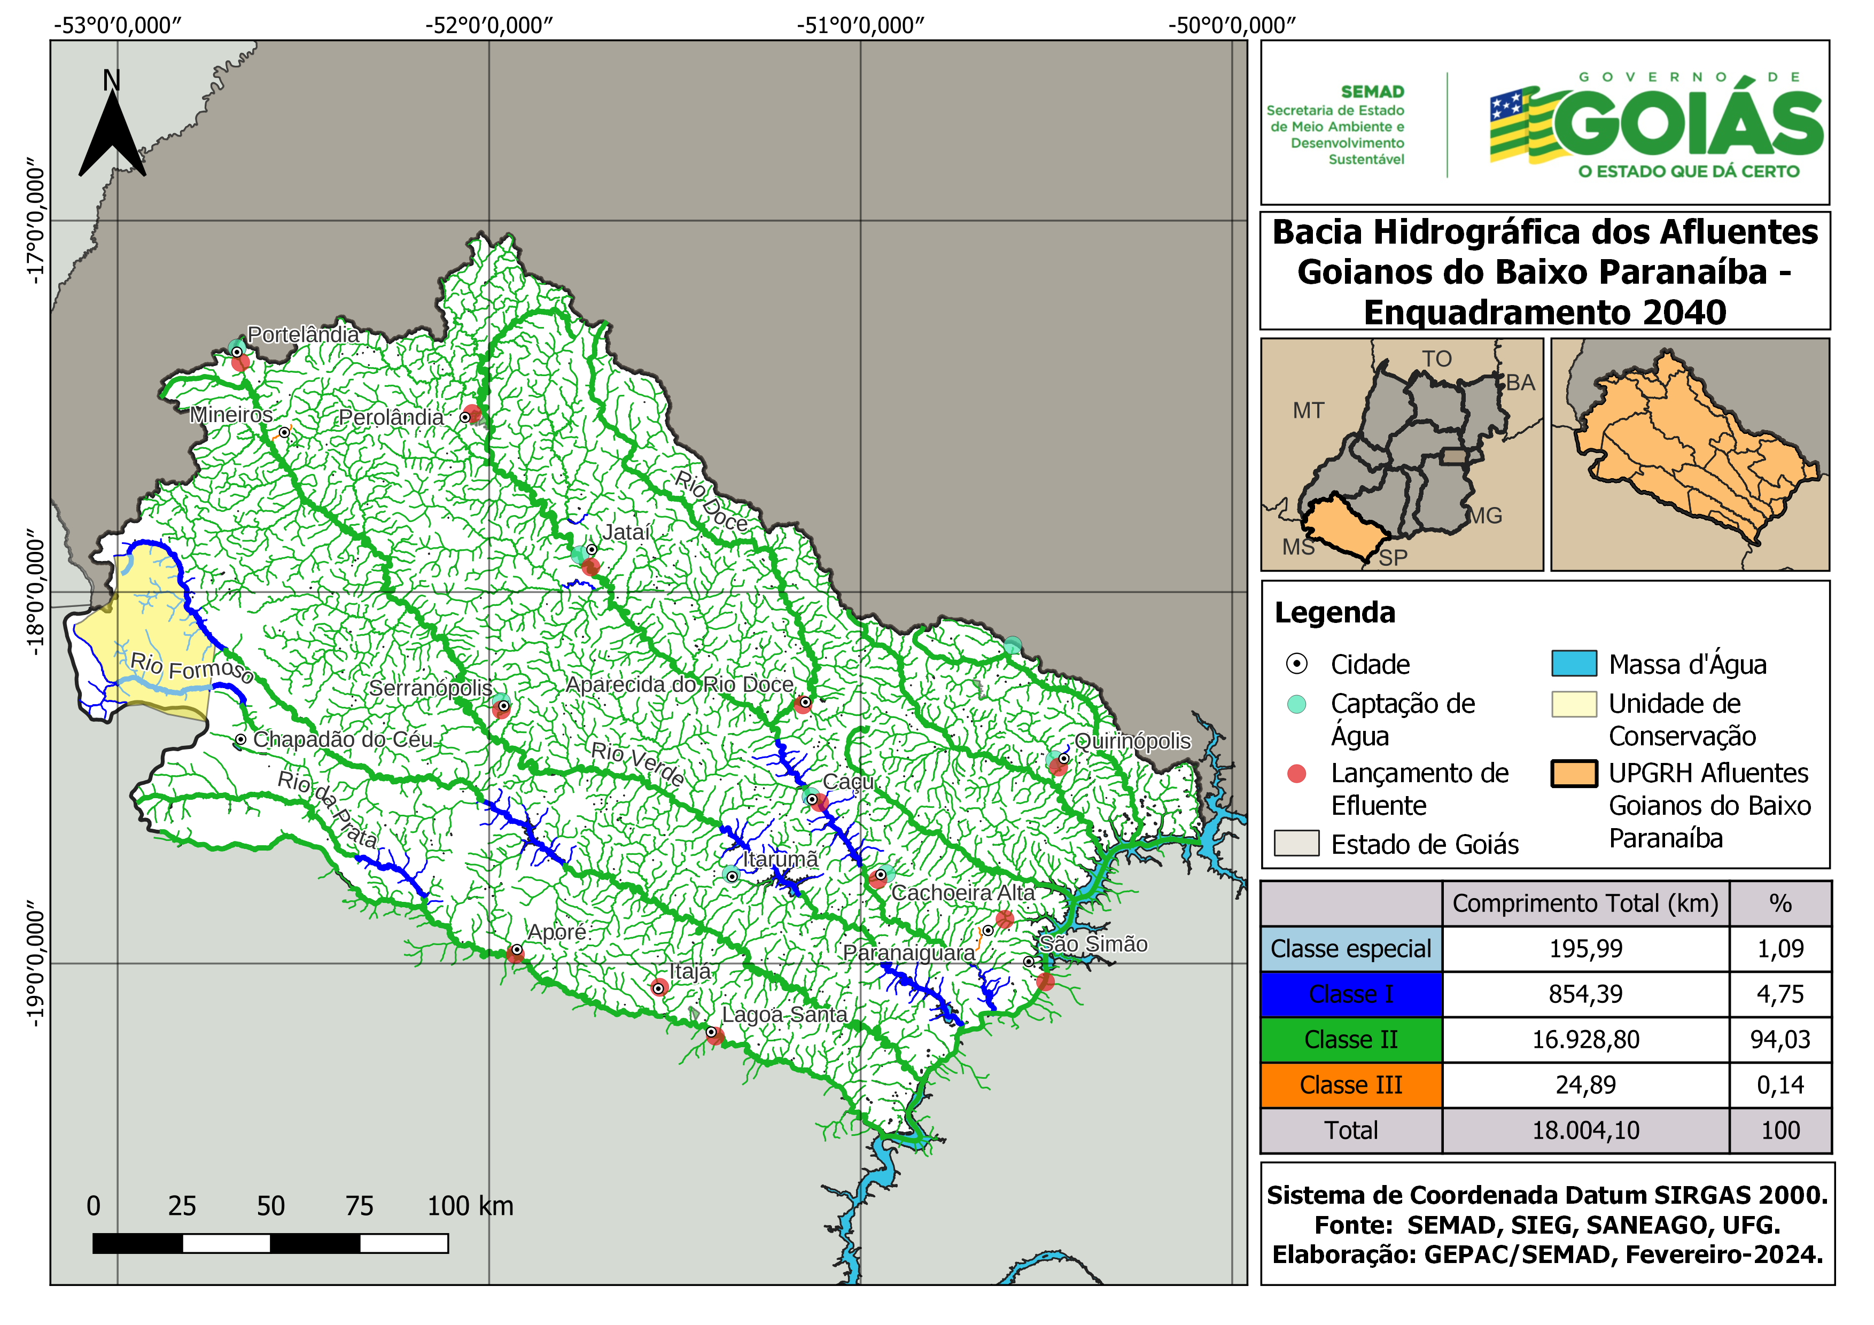Click the Estado de Goiás grey legend swatch

click(1296, 843)
